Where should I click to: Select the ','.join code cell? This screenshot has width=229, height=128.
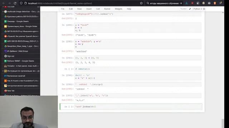[138, 96]
